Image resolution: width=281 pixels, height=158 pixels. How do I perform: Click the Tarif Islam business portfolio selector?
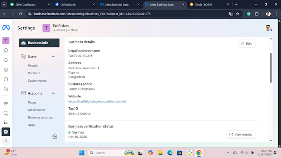click(60, 28)
